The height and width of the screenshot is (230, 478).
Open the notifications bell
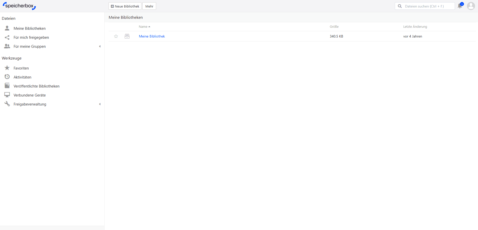coord(460,6)
